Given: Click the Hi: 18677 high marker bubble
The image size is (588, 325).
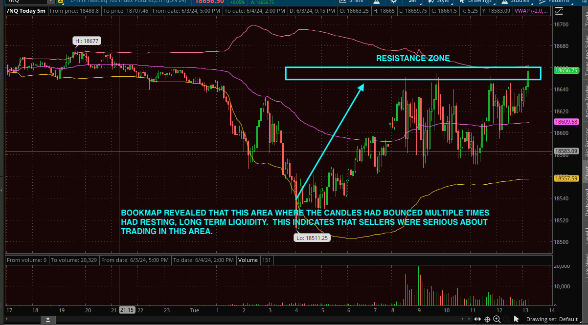Looking at the screenshot, I should [x=87, y=41].
